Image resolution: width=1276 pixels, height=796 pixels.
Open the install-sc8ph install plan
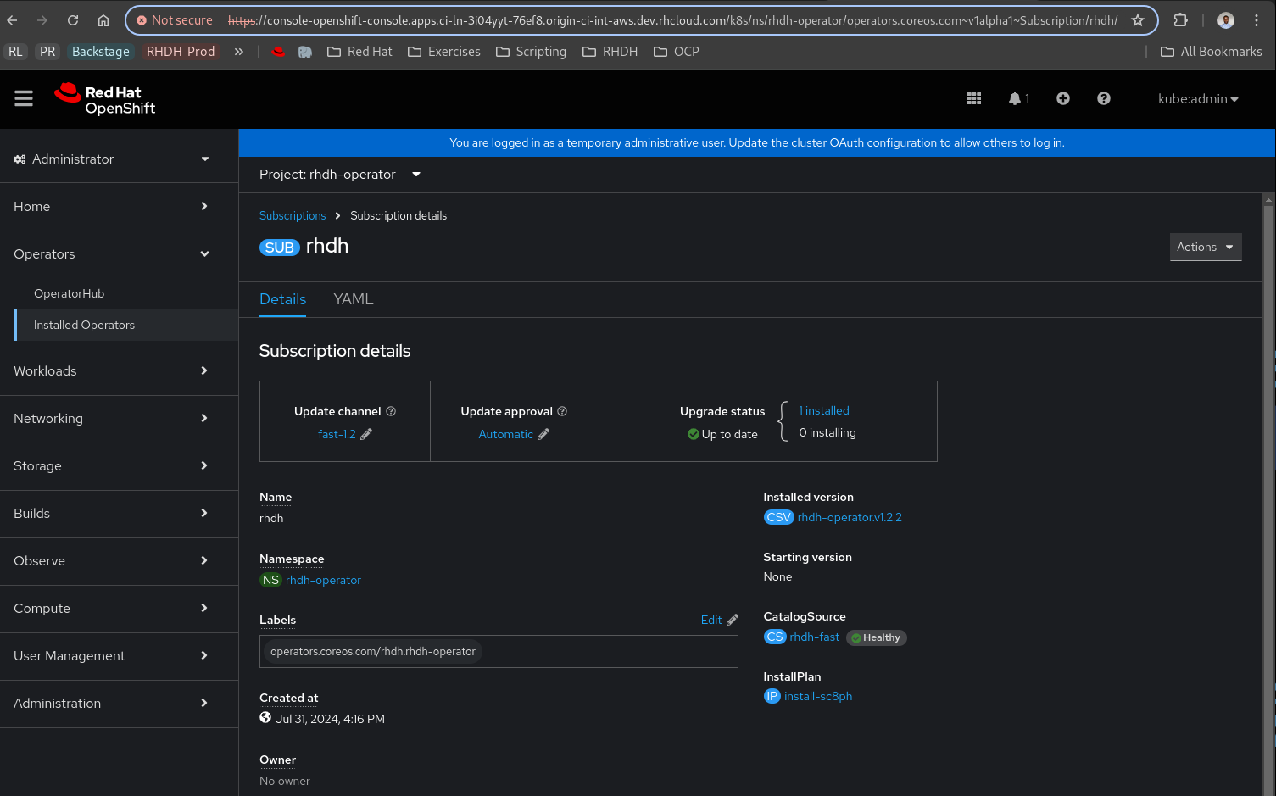[x=818, y=696]
